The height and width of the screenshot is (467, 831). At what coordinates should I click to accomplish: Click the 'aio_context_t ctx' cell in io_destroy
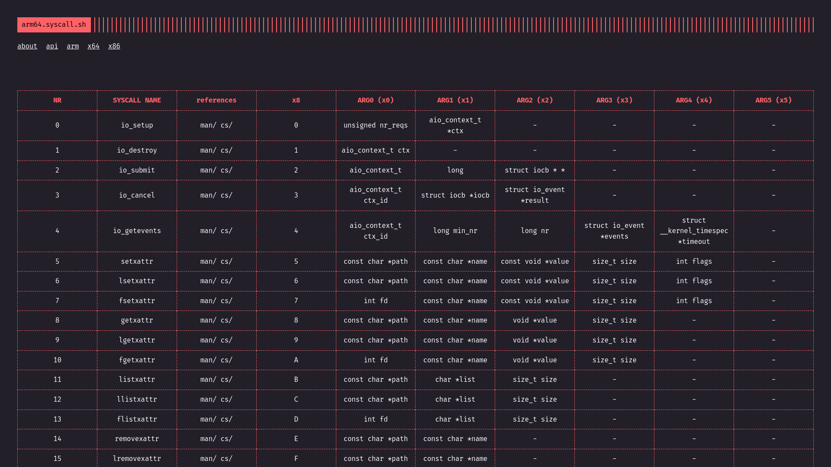(376, 150)
